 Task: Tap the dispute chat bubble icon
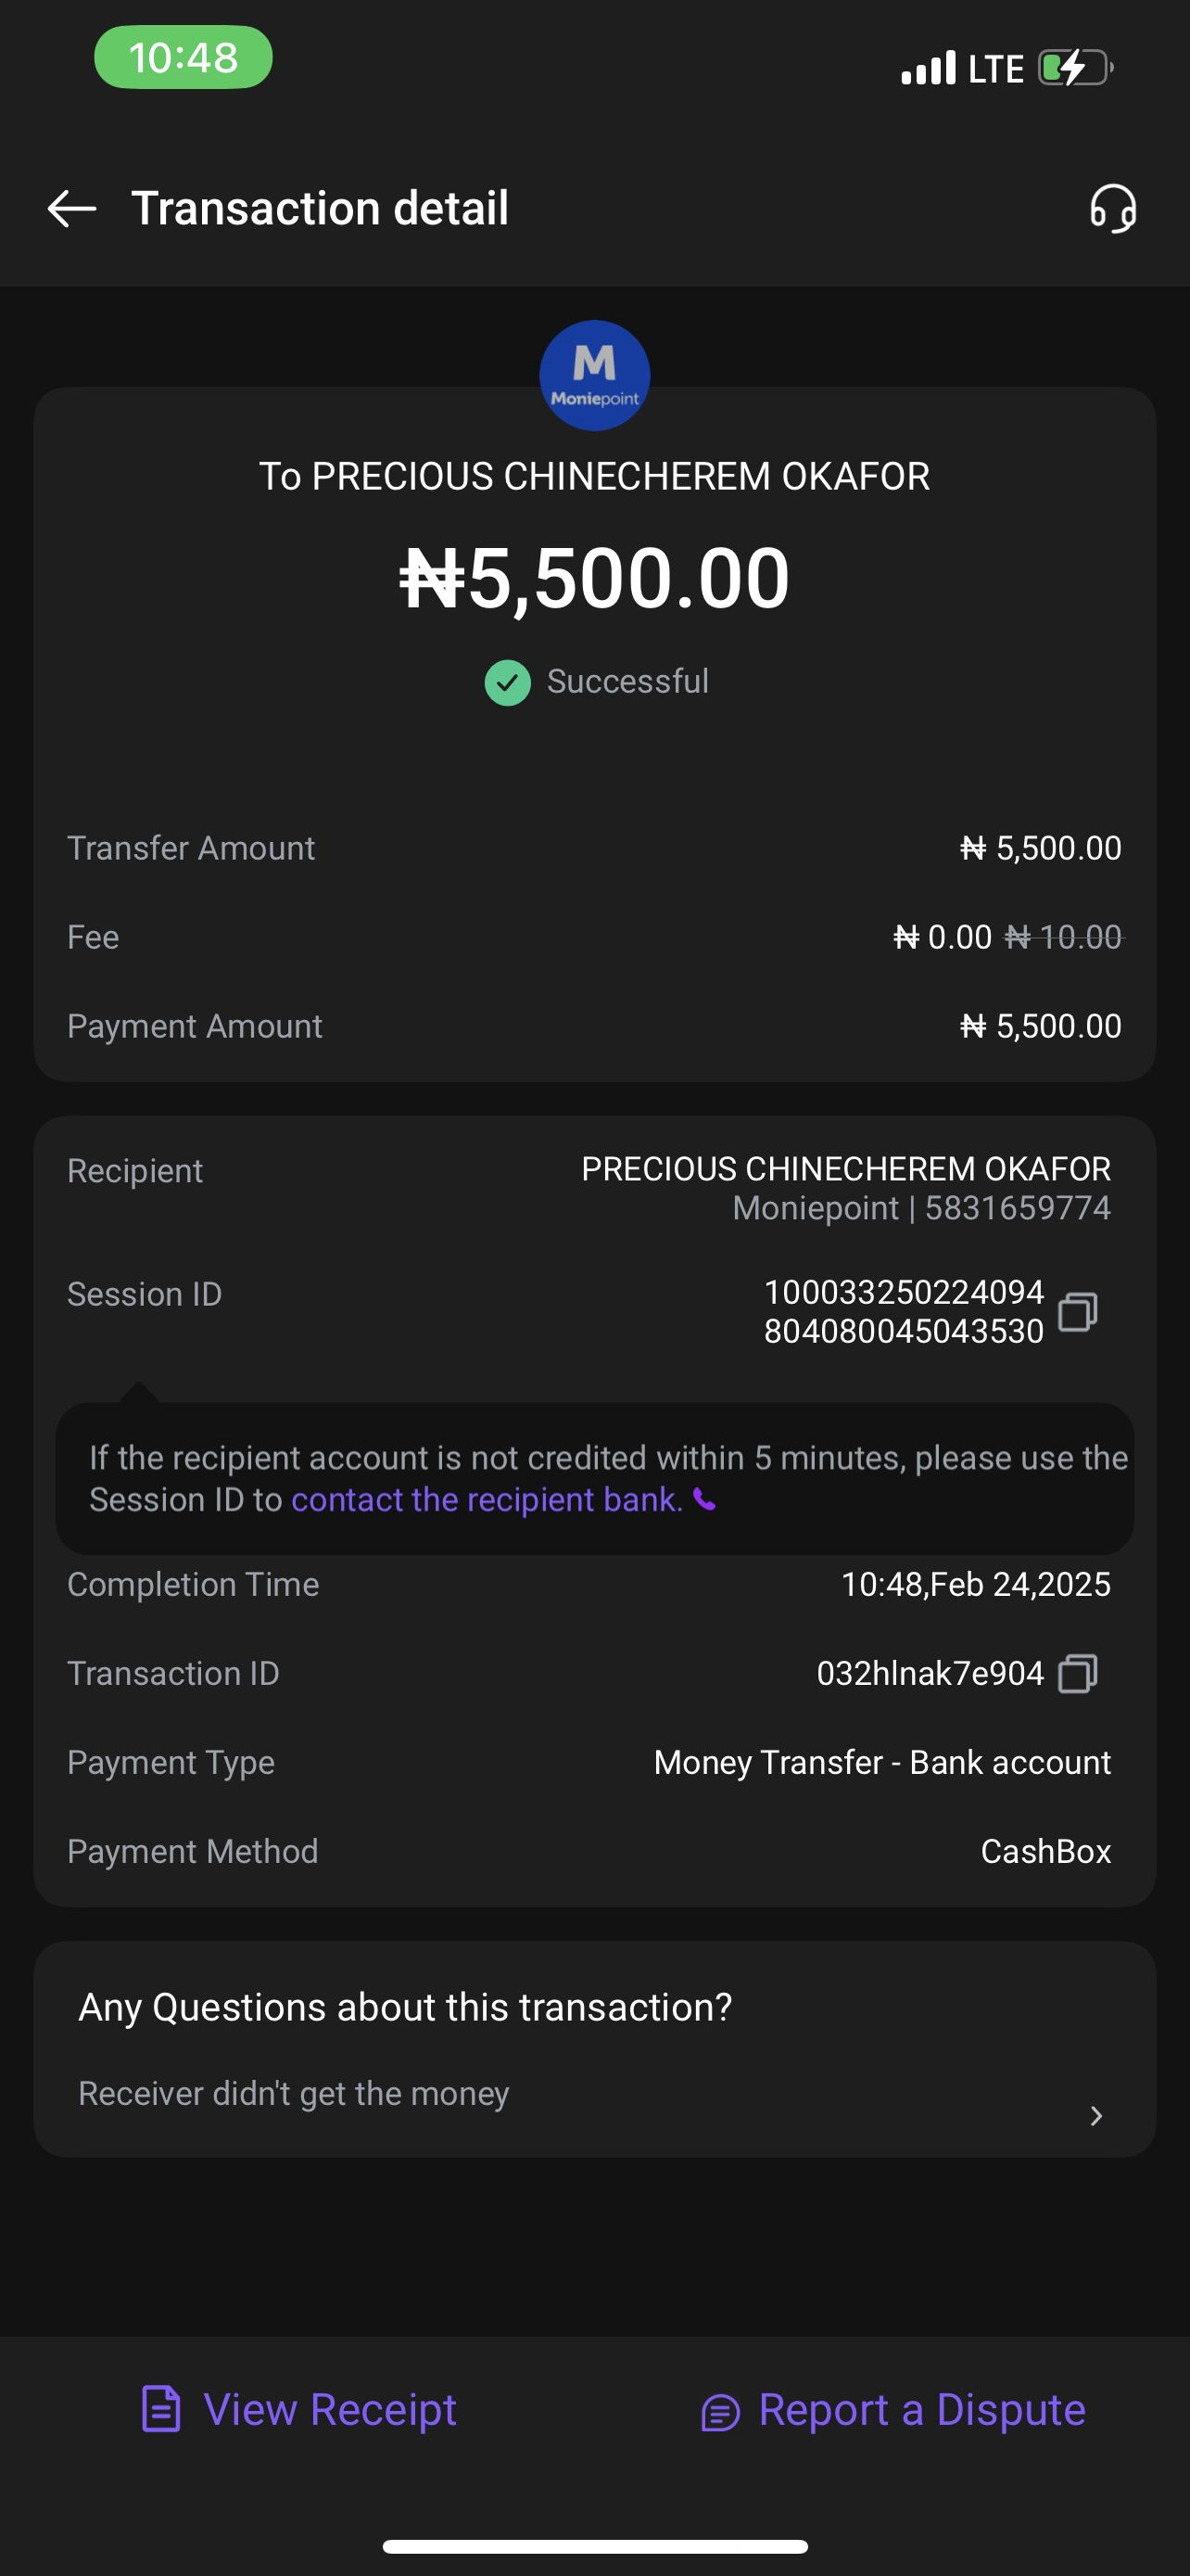tap(720, 2412)
